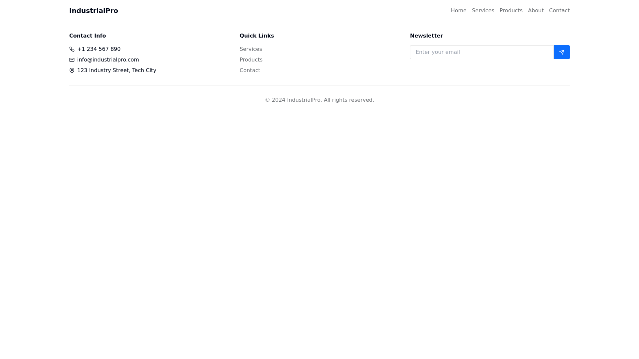Click the Products link under Quick Links
The width and height of the screenshot is (639, 359).
(x=251, y=60)
